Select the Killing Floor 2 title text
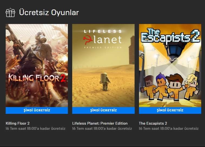This screenshot has width=205, height=147. pyautogui.click(x=18, y=123)
